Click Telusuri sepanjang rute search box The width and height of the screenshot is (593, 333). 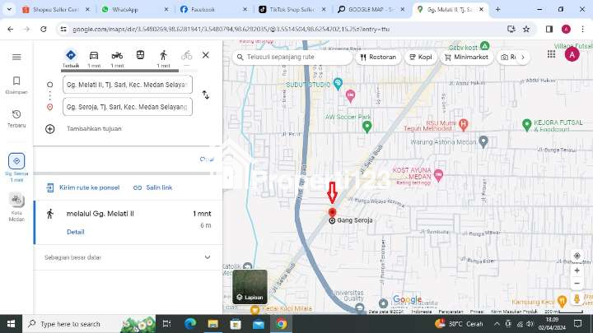292,57
